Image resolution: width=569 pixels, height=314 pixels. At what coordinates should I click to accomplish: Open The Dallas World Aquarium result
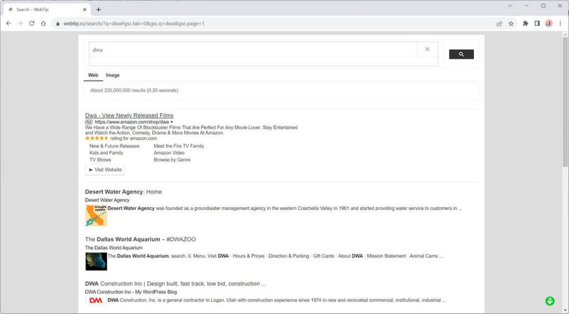click(x=141, y=240)
